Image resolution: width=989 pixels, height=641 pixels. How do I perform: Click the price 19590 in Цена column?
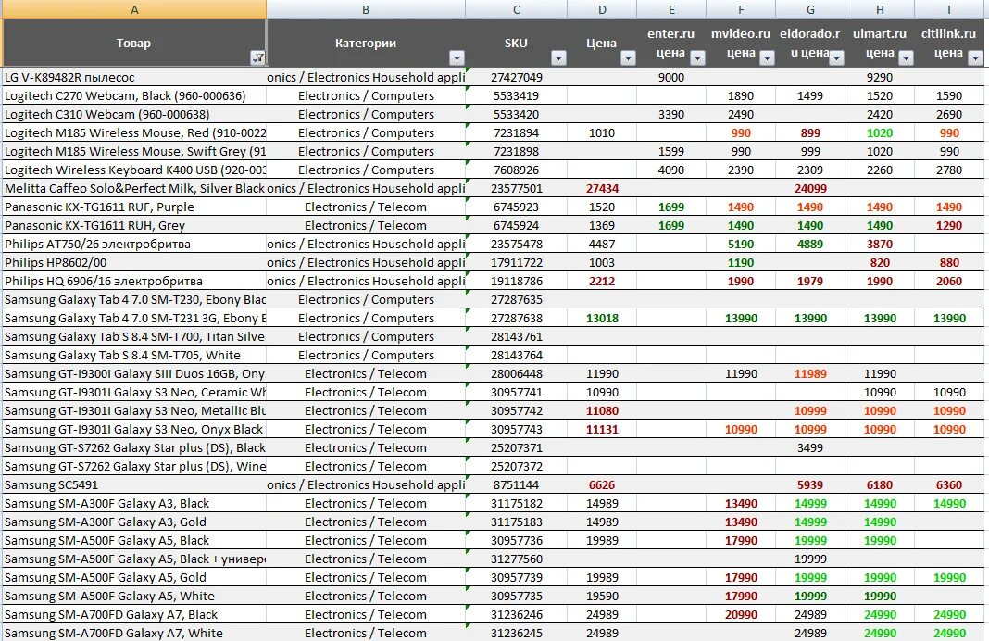pos(602,597)
